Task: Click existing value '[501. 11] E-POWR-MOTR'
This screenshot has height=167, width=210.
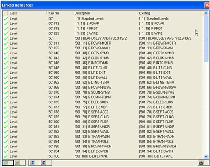Action: (x=158, y=43)
